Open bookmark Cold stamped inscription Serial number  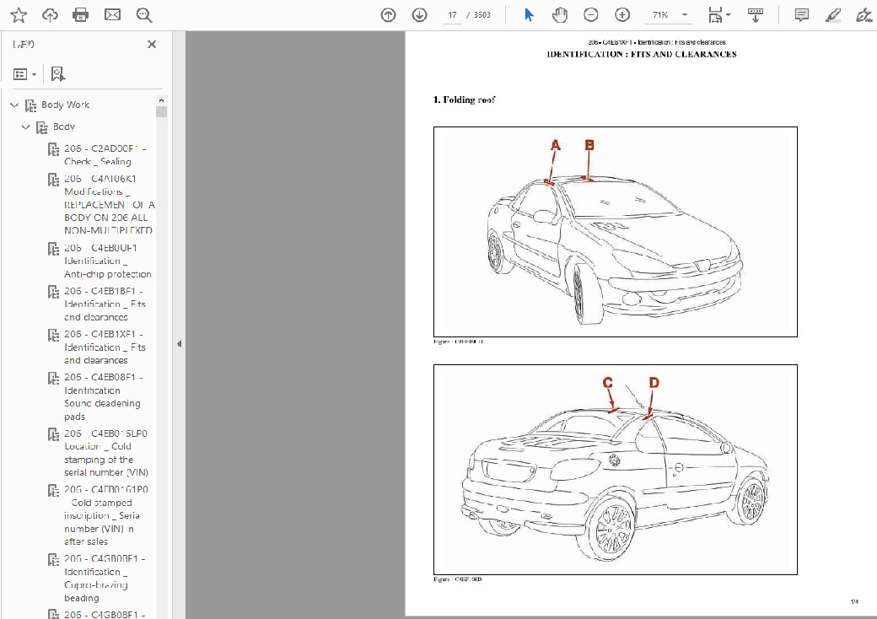coord(105,515)
